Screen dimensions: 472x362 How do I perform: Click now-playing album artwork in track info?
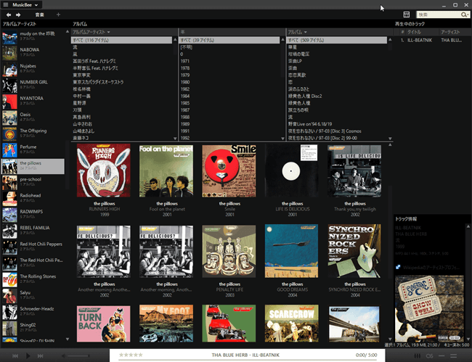pyautogui.click(x=429, y=308)
